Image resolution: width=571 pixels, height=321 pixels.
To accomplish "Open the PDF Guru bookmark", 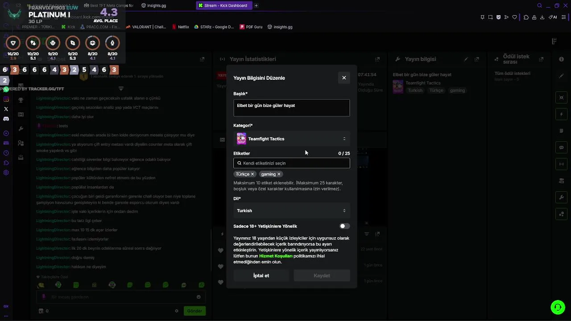I will 251,27.
